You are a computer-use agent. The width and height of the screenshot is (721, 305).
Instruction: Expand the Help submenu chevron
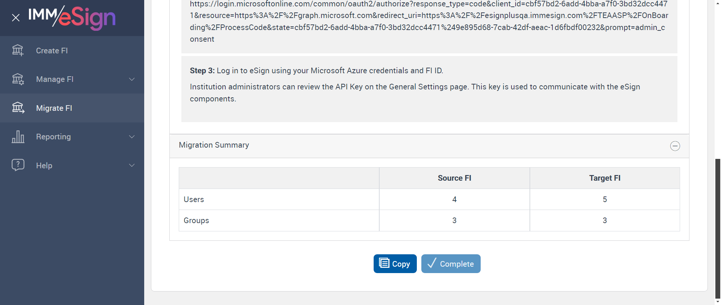(x=132, y=165)
